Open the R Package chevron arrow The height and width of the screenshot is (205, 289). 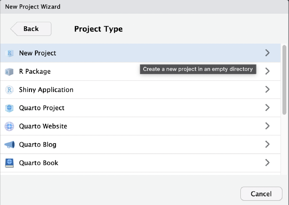(268, 72)
